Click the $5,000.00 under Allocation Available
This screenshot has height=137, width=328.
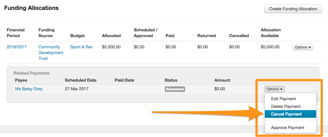click(270, 47)
